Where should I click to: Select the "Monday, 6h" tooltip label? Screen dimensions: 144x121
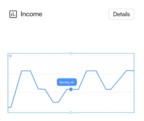click(67, 82)
